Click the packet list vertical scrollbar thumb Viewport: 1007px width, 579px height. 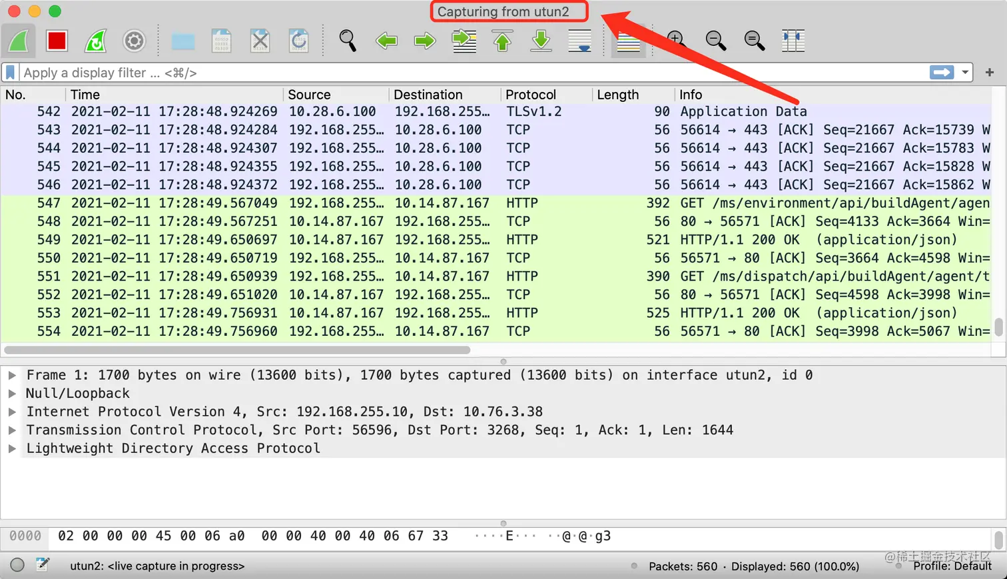click(x=998, y=328)
